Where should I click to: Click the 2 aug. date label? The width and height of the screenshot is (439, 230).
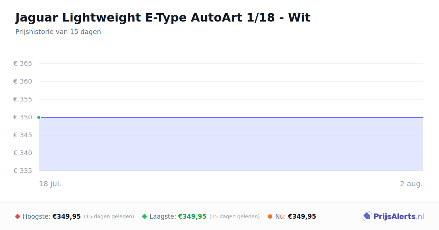coord(411,184)
